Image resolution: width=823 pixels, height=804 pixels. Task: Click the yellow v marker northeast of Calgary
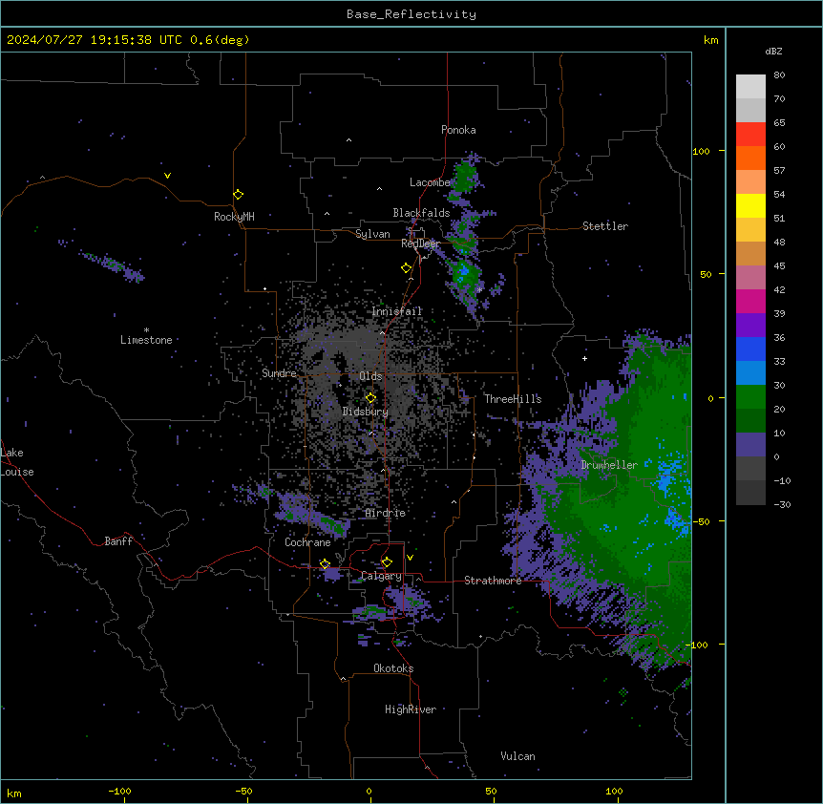click(410, 558)
